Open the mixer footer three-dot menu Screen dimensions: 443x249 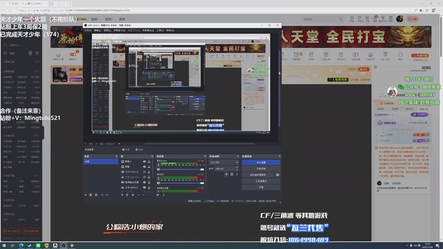(x=163, y=195)
